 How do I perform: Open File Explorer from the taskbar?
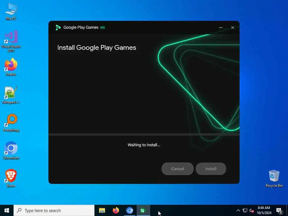point(102,210)
